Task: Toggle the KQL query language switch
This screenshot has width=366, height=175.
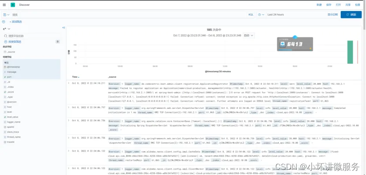Action: (251, 15)
